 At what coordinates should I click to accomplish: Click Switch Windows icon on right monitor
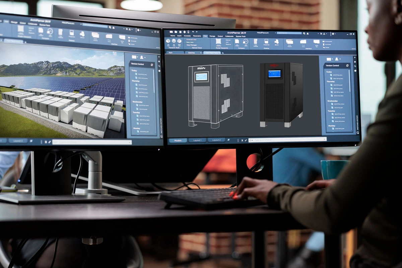pos(289,42)
